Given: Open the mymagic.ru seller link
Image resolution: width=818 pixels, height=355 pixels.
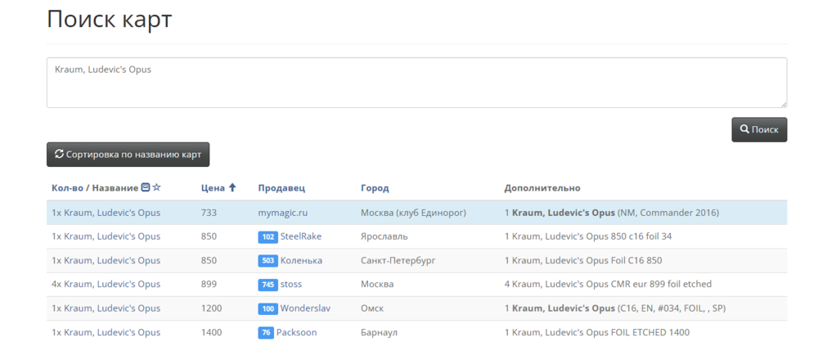Looking at the screenshot, I should click(x=282, y=213).
